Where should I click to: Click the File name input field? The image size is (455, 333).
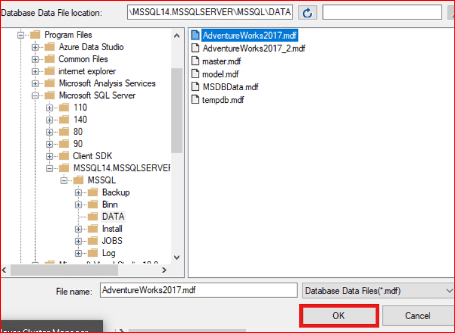click(198, 291)
